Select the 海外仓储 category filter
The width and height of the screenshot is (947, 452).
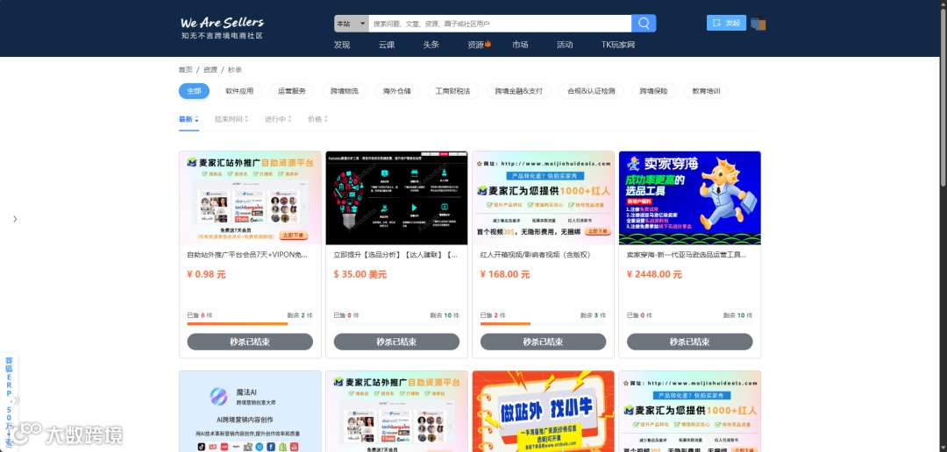click(x=397, y=91)
